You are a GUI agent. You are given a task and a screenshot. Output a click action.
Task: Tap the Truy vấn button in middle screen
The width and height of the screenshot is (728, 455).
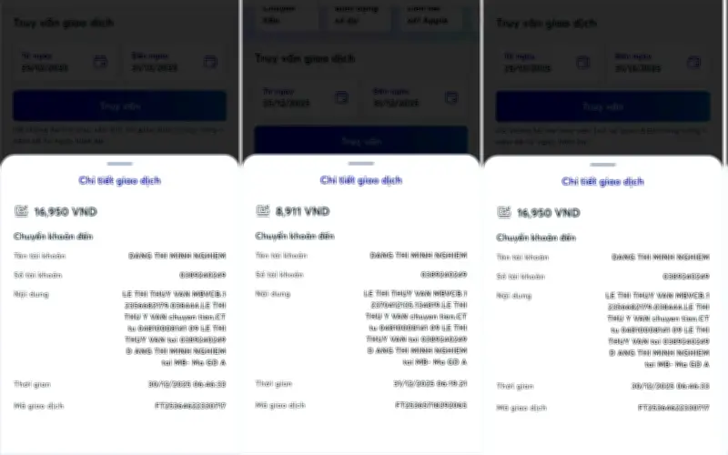[x=361, y=140]
